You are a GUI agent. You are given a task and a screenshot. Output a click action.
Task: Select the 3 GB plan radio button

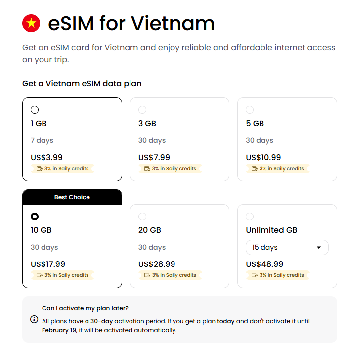pyautogui.click(x=142, y=110)
